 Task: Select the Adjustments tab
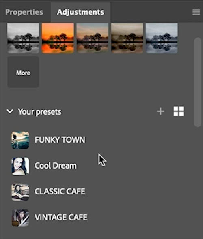(x=80, y=12)
